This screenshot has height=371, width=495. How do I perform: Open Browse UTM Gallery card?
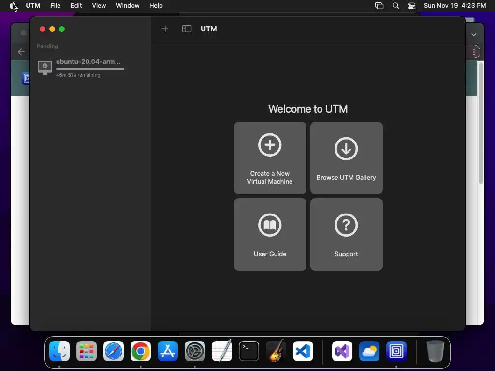pos(346,158)
